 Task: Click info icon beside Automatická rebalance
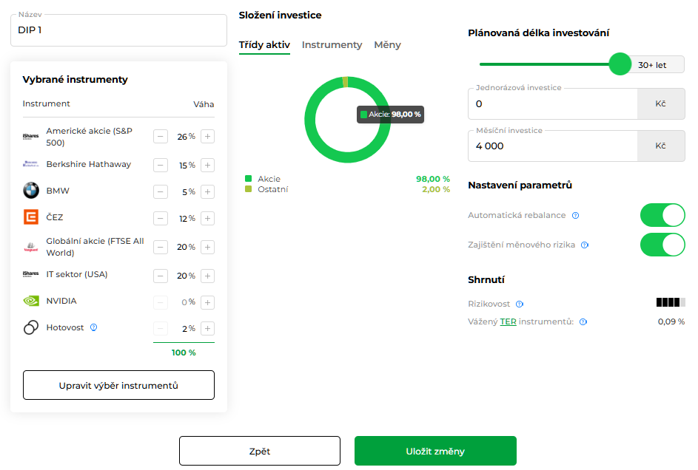click(575, 216)
